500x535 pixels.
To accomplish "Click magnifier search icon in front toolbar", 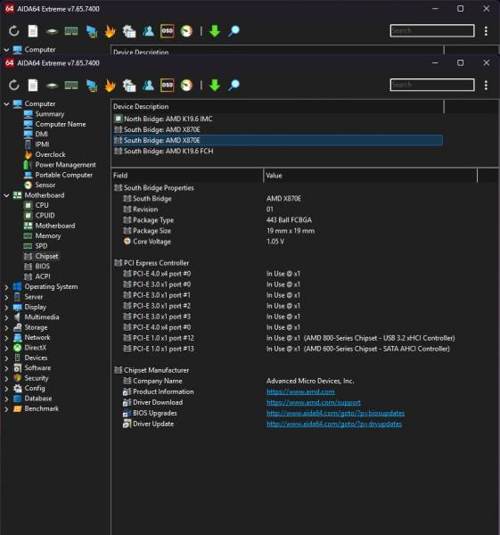I will click(x=234, y=86).
